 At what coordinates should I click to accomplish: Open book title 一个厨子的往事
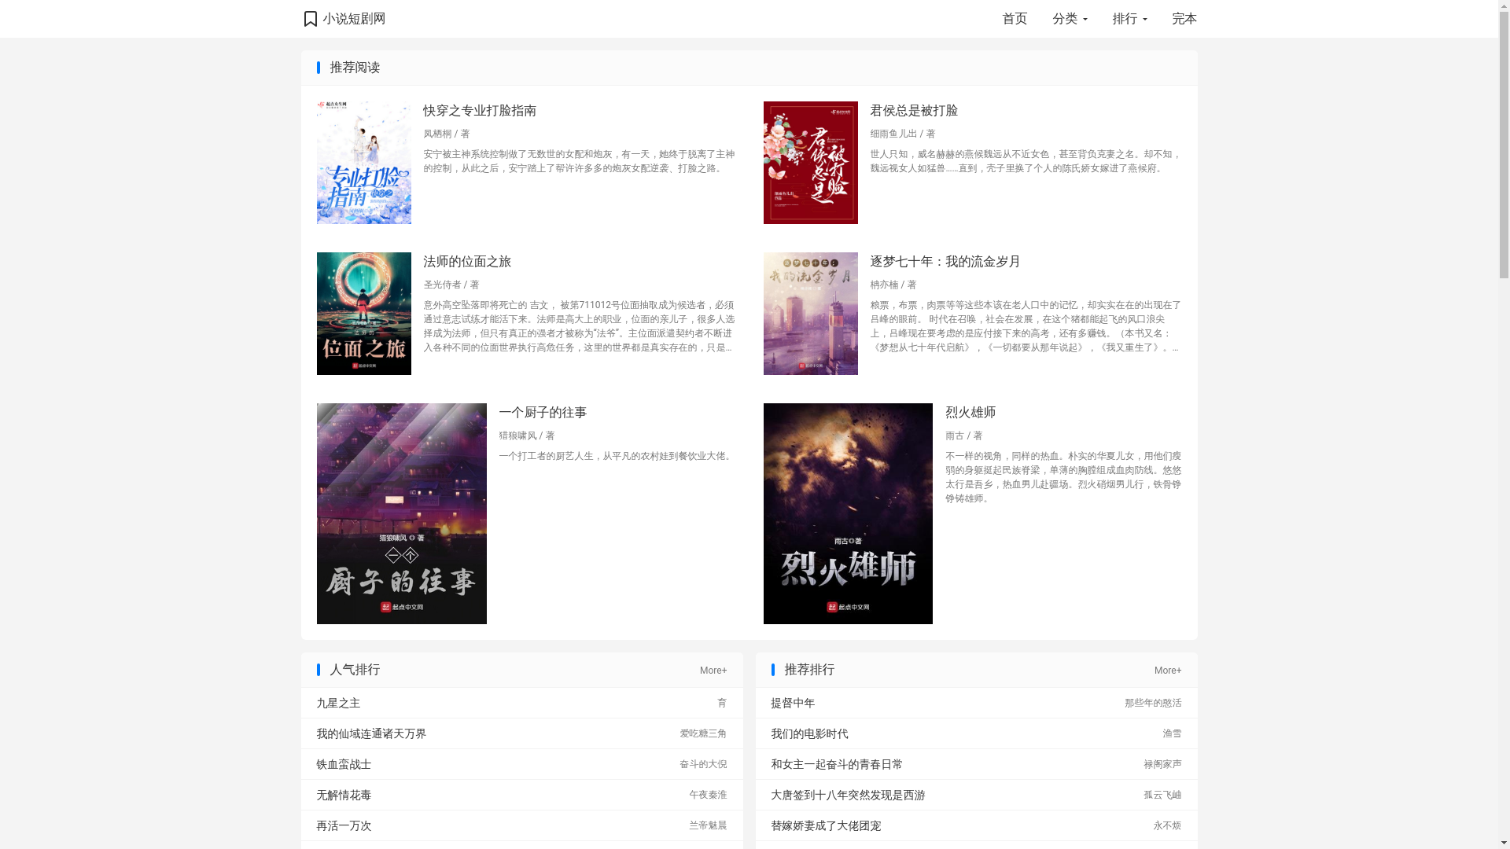pos(543,413)
